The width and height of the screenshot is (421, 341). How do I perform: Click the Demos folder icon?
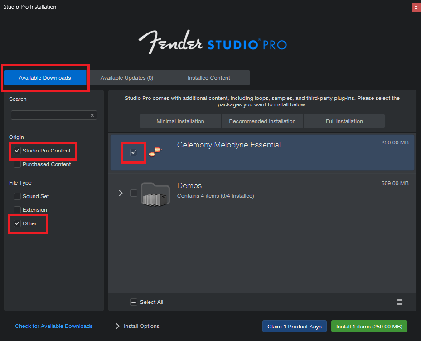[x=155, y=194]
